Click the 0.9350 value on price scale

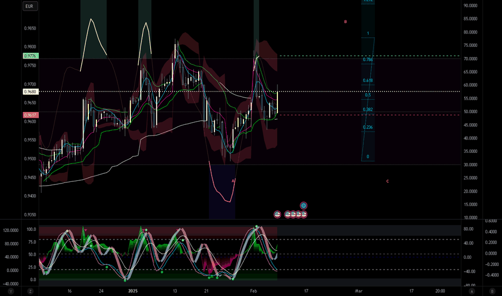coord(30,215)
